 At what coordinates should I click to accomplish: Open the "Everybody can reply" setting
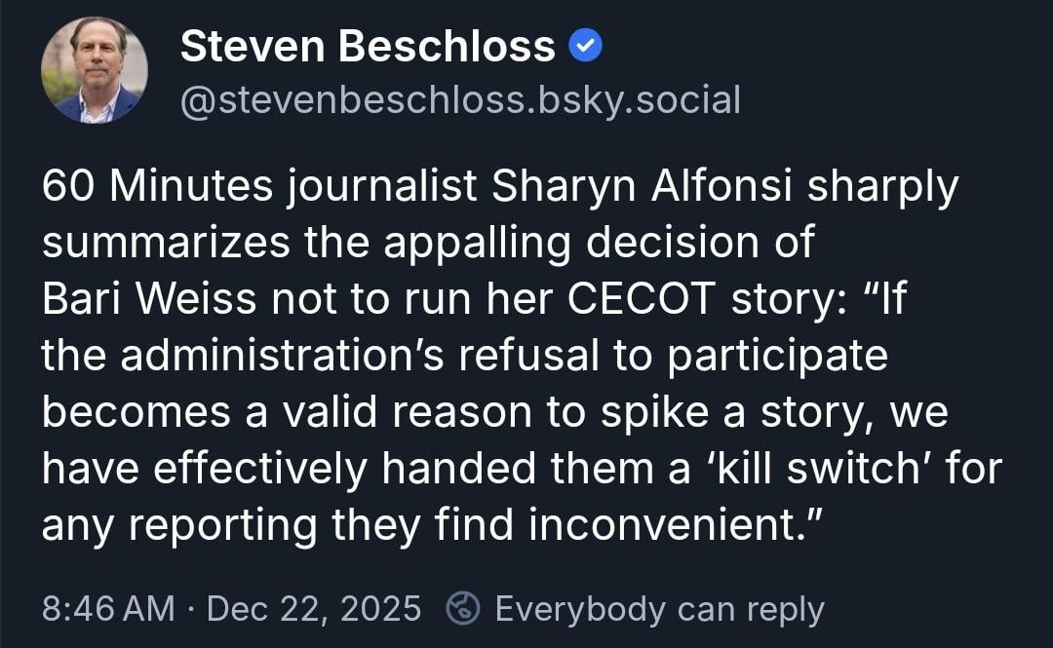[x=659, y=609]
